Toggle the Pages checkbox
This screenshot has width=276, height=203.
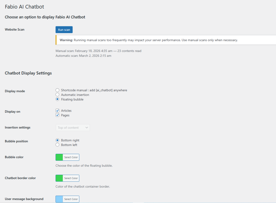pyautogui.click(x=57, y=115)
